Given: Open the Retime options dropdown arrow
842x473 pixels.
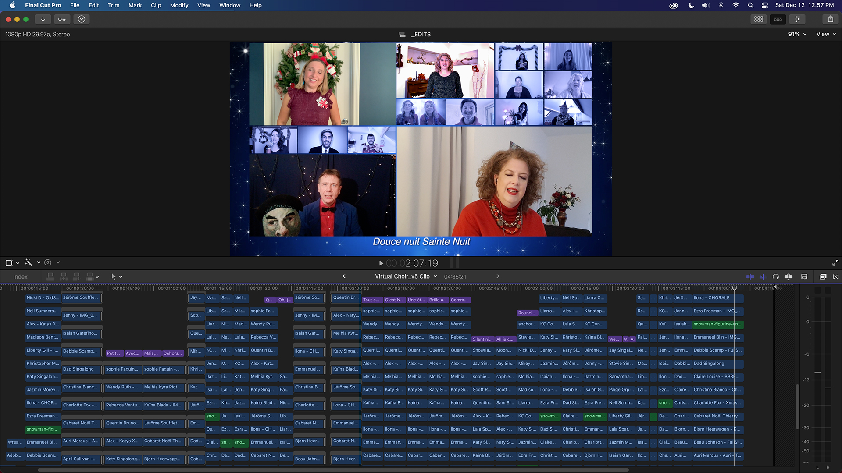Looking at the screenshot, I should pos(58,263).
